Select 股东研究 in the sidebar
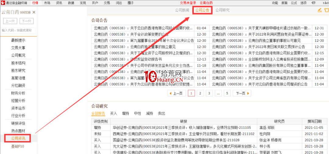Image resolution: width=329 pixels, height=154 pixels. click(x=18, y=70)
